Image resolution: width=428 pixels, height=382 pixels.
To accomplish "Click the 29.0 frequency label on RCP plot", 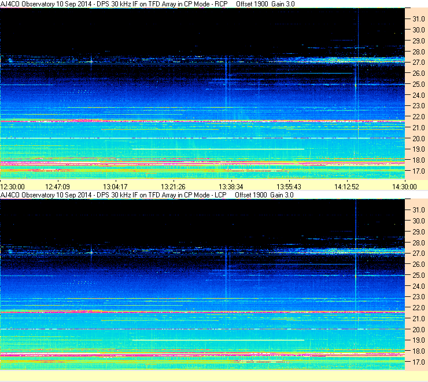I will tap(419, 41).
